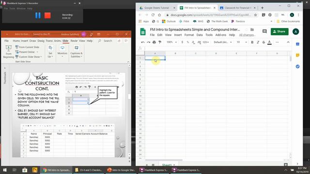Open the Ch 4 and 5 Checkin taskbar item

(x=89, y=170)
